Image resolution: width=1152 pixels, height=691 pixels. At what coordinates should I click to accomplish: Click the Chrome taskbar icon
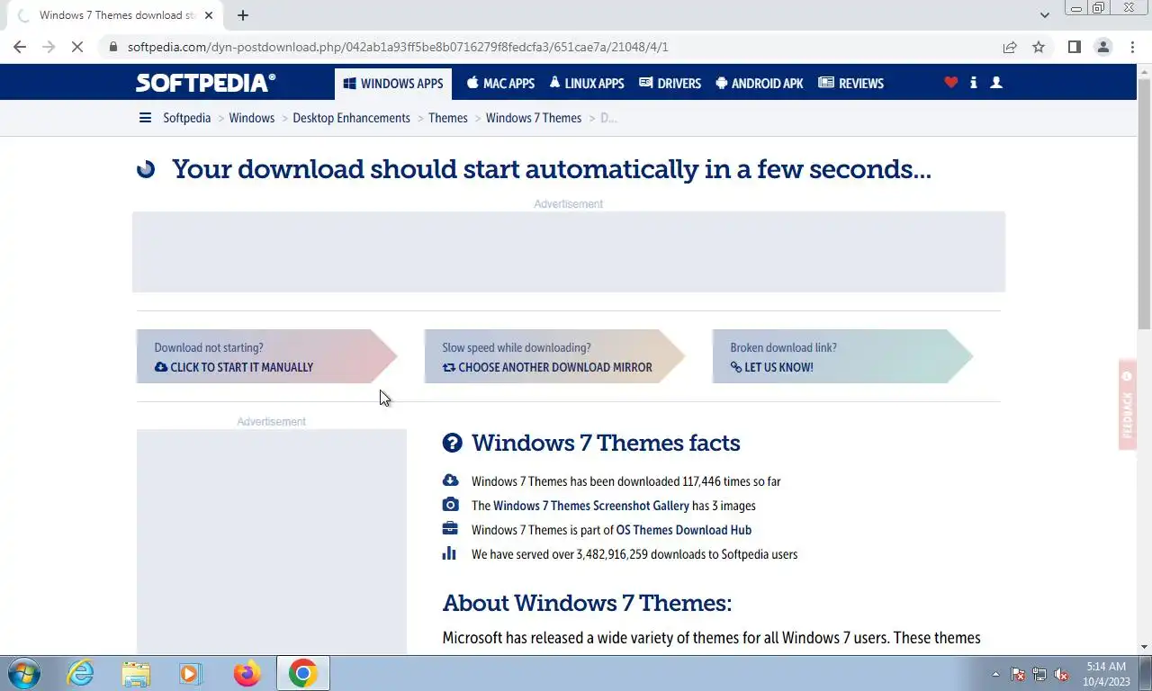(302, 673)
